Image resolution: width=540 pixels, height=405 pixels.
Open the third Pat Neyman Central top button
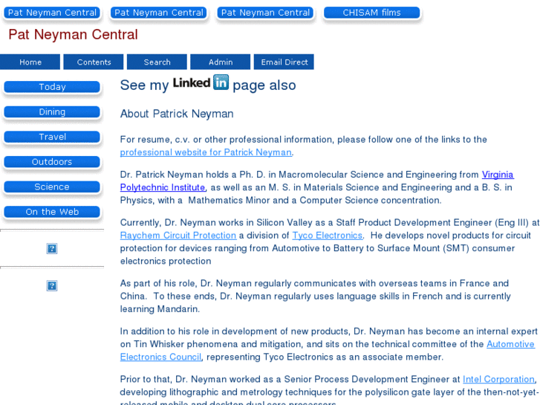coord(265,13)
